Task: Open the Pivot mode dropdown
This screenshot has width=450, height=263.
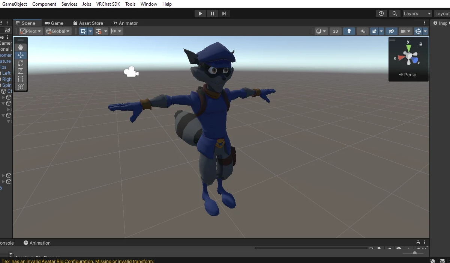Action: click(30, 31)
